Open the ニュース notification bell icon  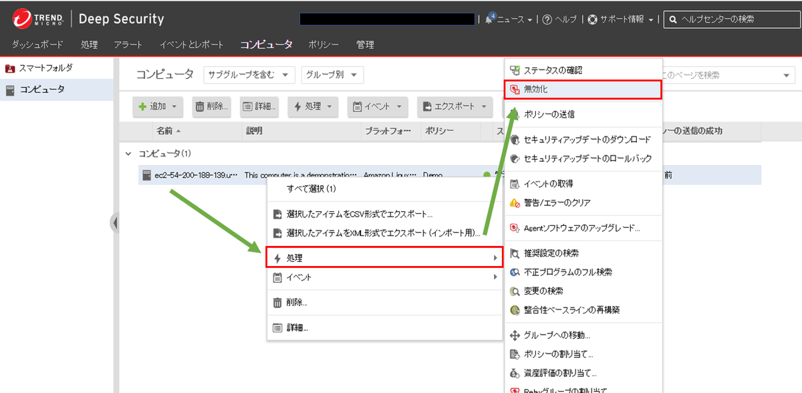click(x=490, y=19)
